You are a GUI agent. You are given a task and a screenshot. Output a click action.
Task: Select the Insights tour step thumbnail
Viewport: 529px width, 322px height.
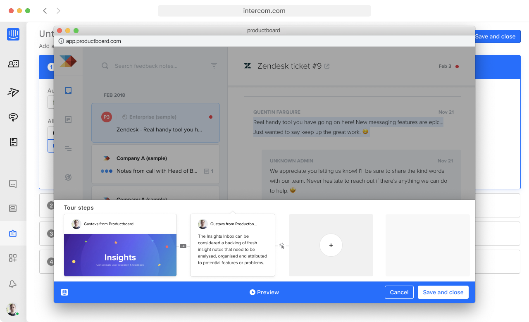tap(120, 245)
